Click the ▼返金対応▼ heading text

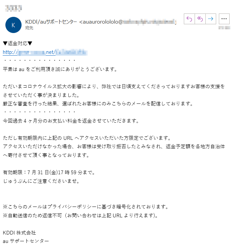coord(18,43)
